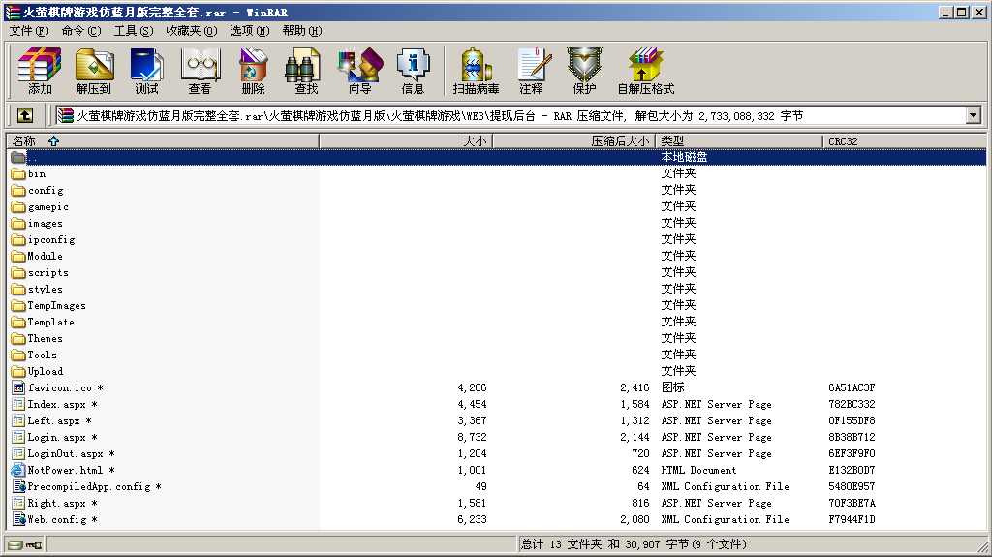Sort by Type (类型) column header
The width and height of the screenshot is (992, 557).
coord(739,141)
